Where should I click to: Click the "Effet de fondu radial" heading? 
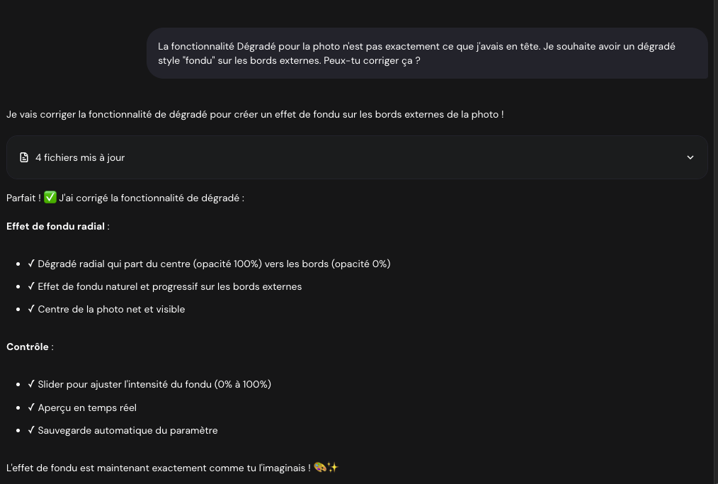tap(56, 226)
